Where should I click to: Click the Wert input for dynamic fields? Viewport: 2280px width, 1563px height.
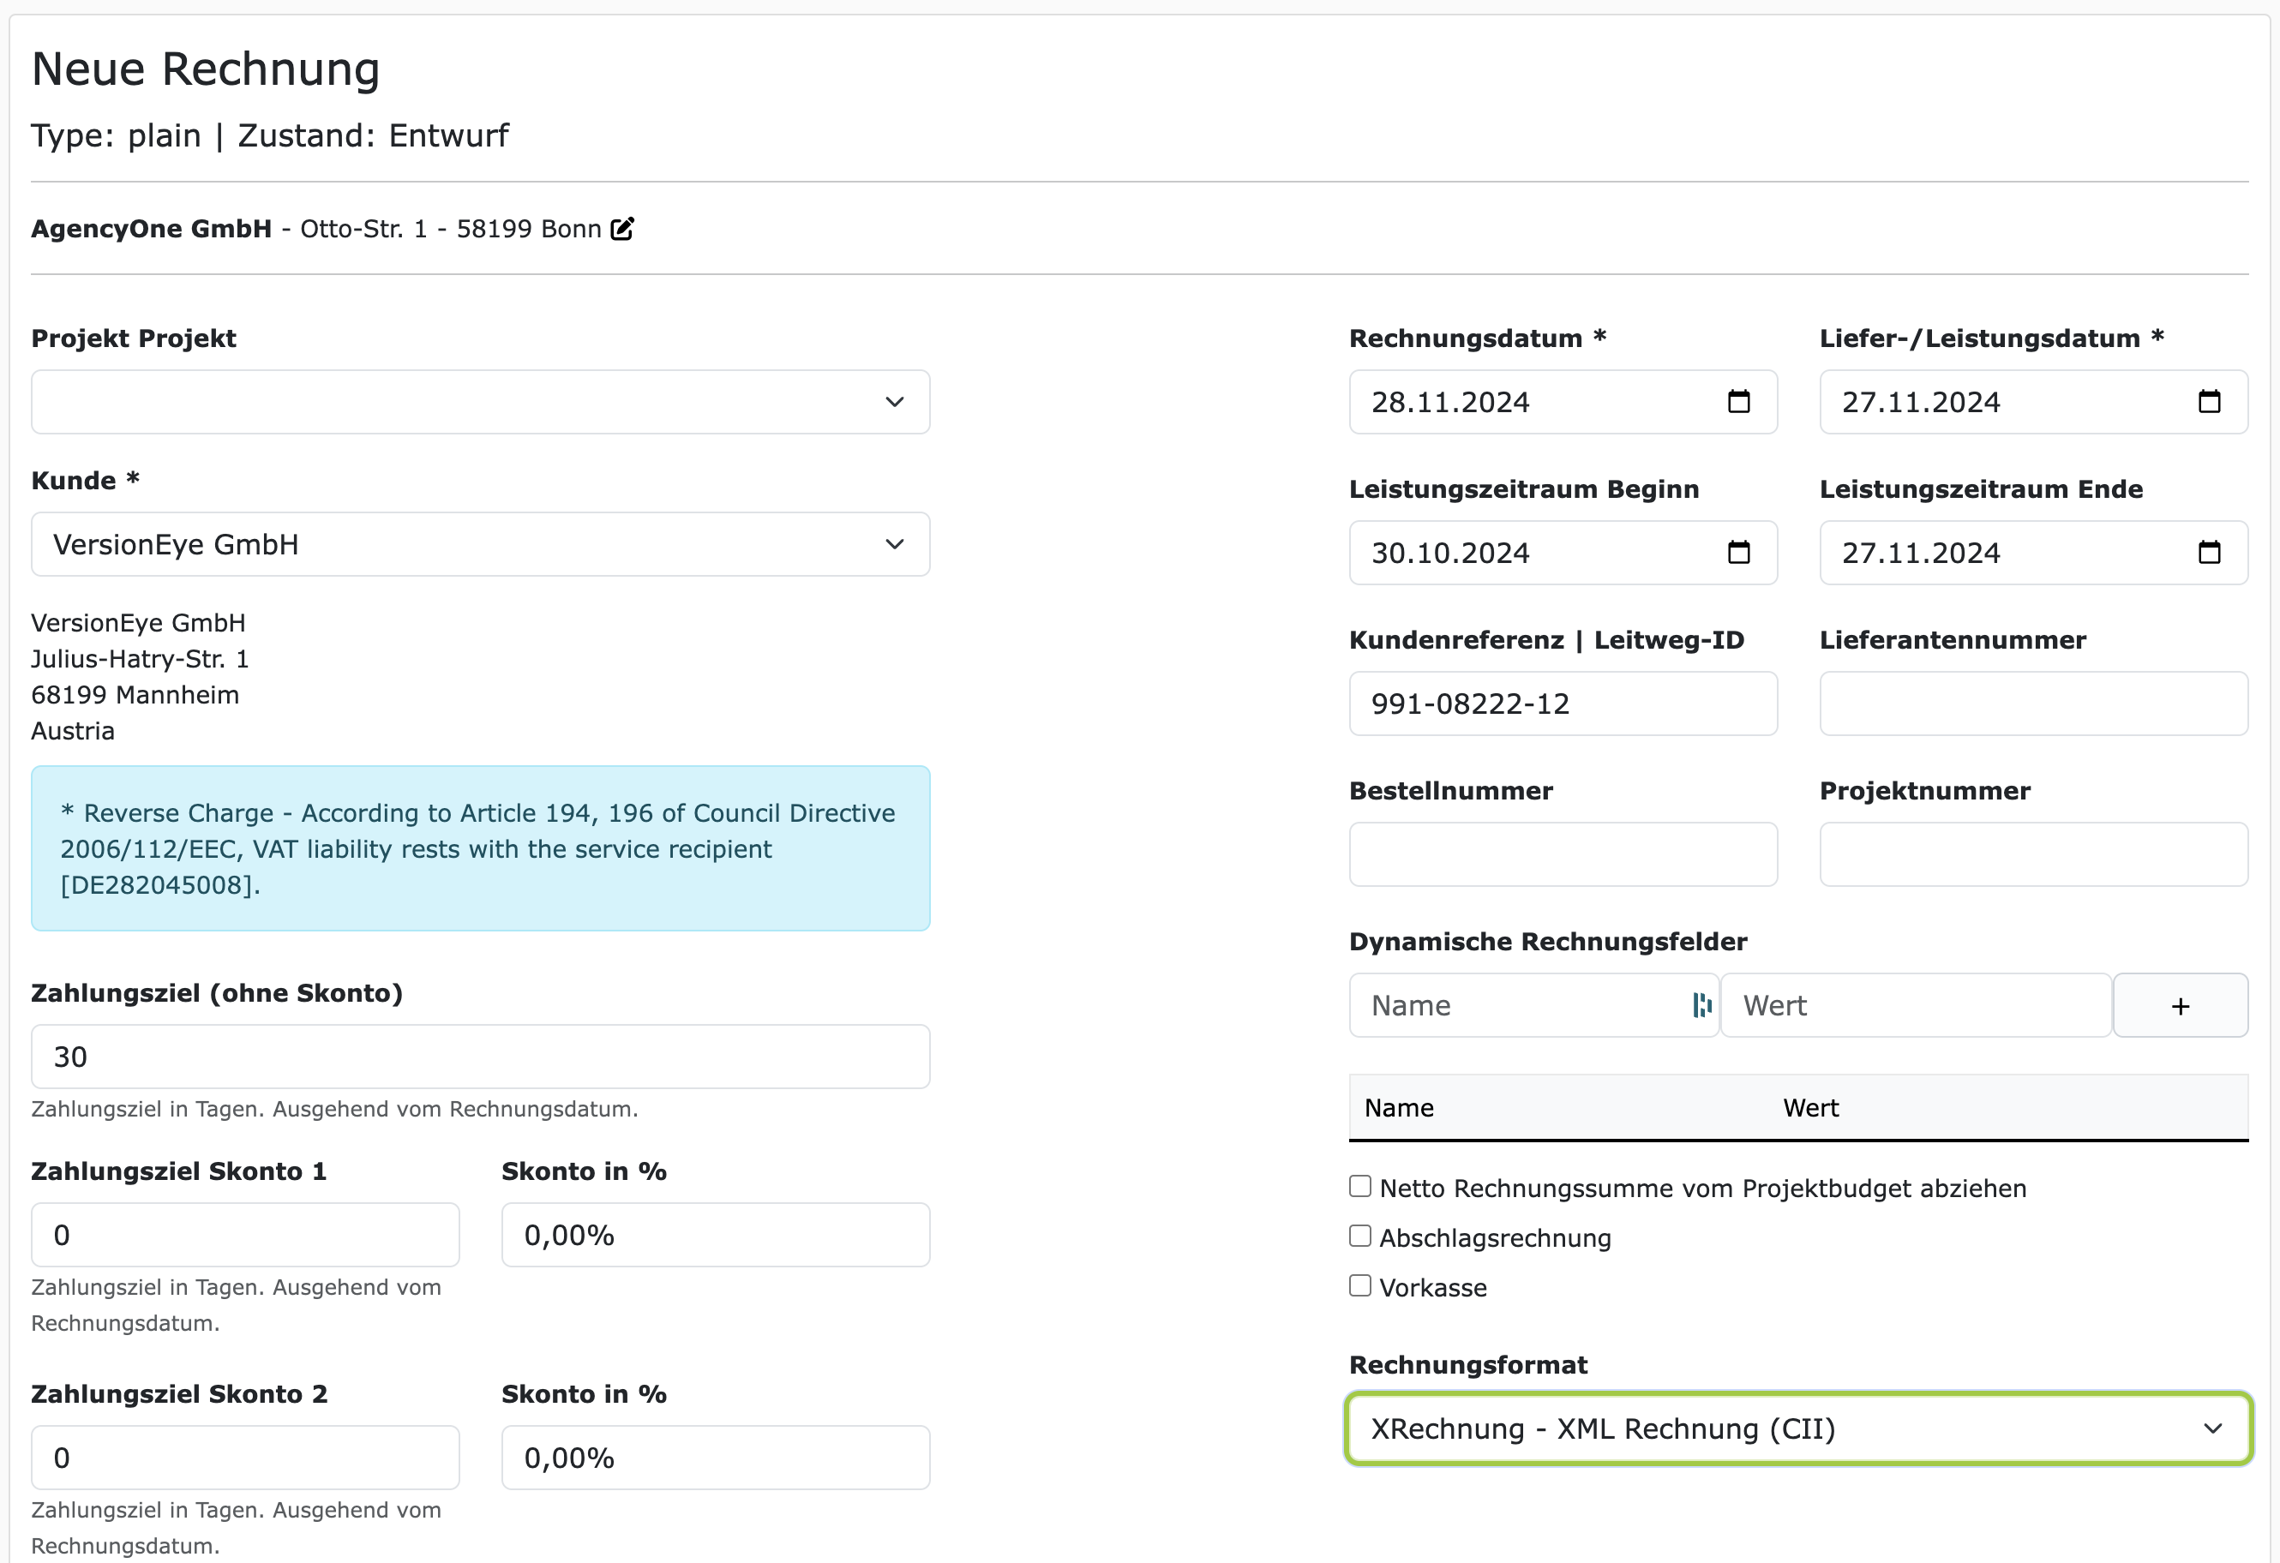coord(1915,1006)
